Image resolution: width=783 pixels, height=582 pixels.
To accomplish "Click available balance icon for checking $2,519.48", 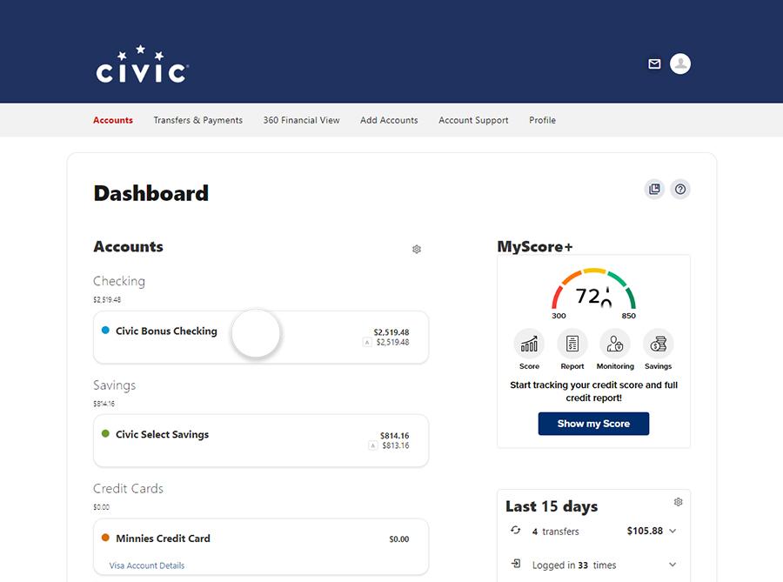I will click(367, 343).
